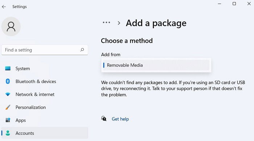Maximize the Settings window
Image resolution: width=254 pixels, height=141 pixels.
pyautogui.click(x=234, y=4)
